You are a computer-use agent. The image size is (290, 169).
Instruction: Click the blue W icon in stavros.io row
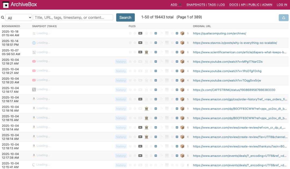177,43
